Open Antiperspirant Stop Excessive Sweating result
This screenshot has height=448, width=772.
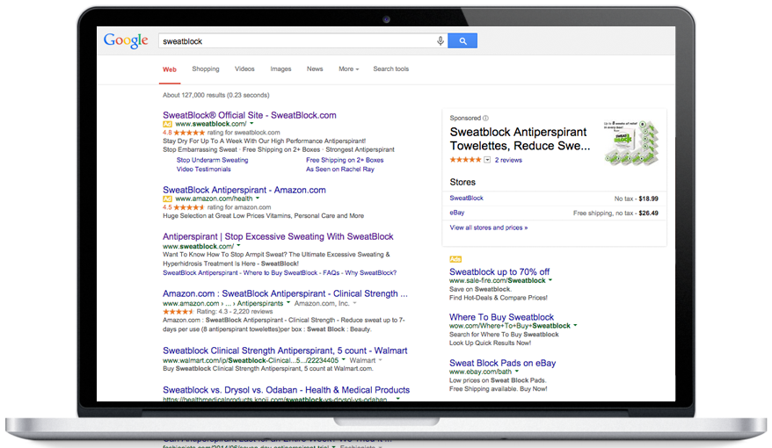click(278, 236)
